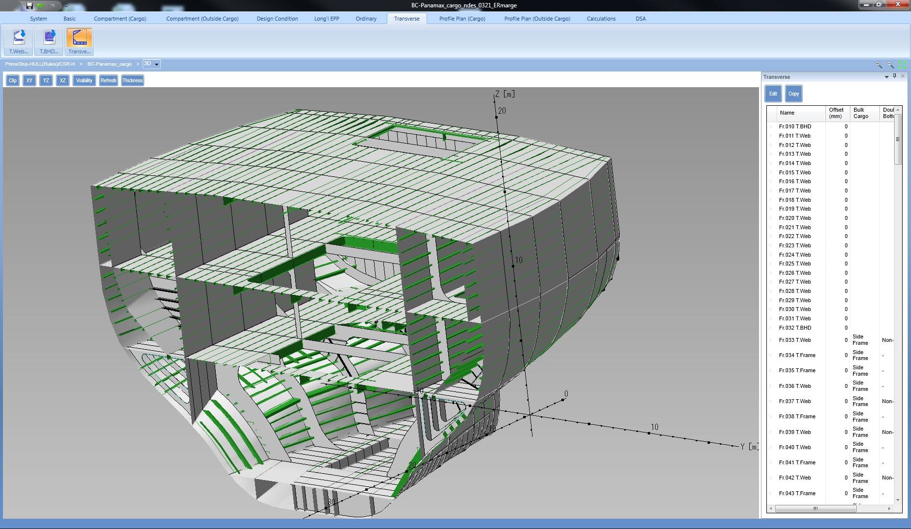Click the save icon in title bar

pos(29,6)
